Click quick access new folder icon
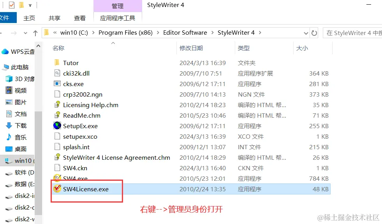Image resolution: width=382 pixels, height=224 pixels. (21, 5)
